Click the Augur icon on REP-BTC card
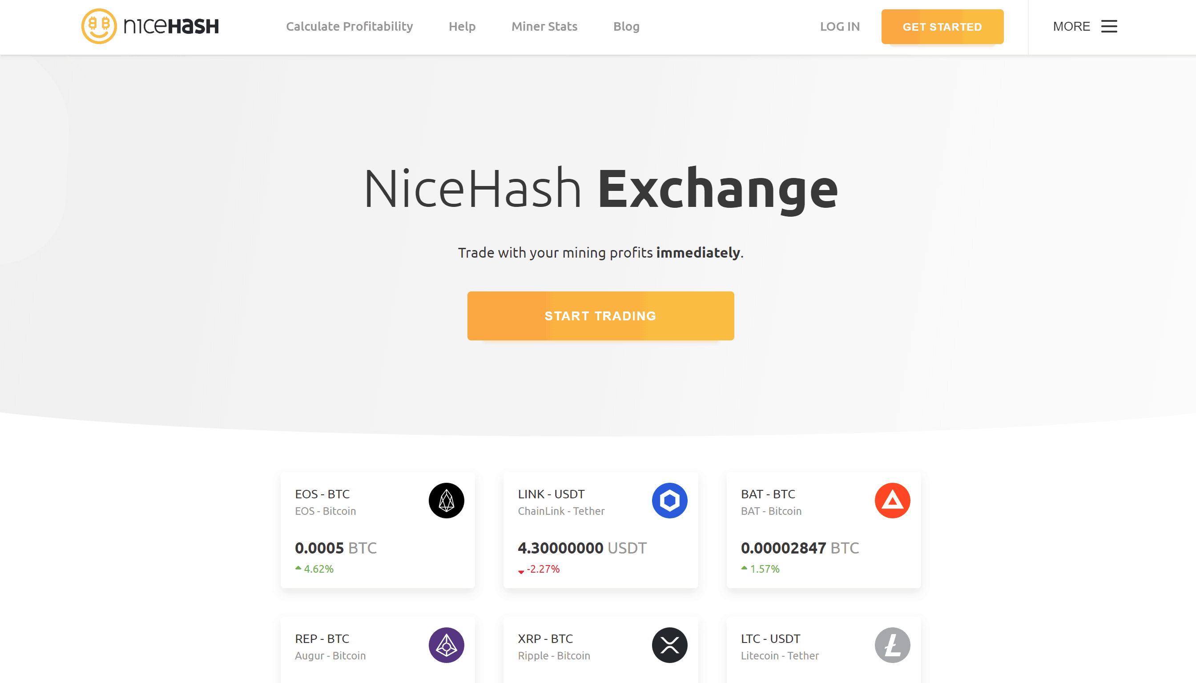Screen dimensions: 1196x683 pyautogui.click(x=446, y=645)
